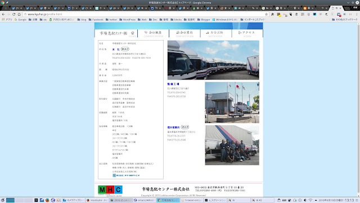Open the 会社案内 navigation tab
Image resolution: width=360 pixels, height=203 pixels.
pyautogui.click(x=184, y=34)
